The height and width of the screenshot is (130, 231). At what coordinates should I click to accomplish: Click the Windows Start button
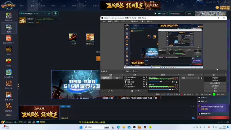coord(81,127)
